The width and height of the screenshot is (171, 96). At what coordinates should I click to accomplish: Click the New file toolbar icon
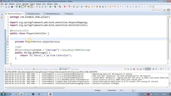2,7
